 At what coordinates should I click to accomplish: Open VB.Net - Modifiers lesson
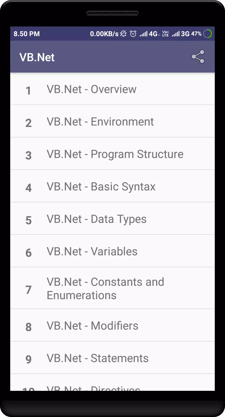pyautogui.click(x=113, y=326)
